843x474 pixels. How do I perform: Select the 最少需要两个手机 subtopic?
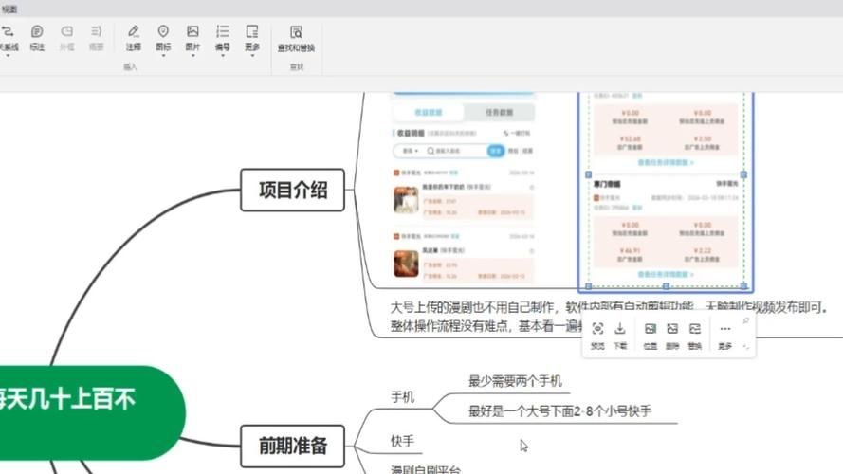(x=515, y=381)
